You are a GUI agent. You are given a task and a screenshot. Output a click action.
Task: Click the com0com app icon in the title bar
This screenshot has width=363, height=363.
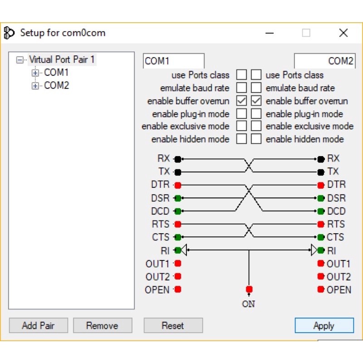click(9, 33)
